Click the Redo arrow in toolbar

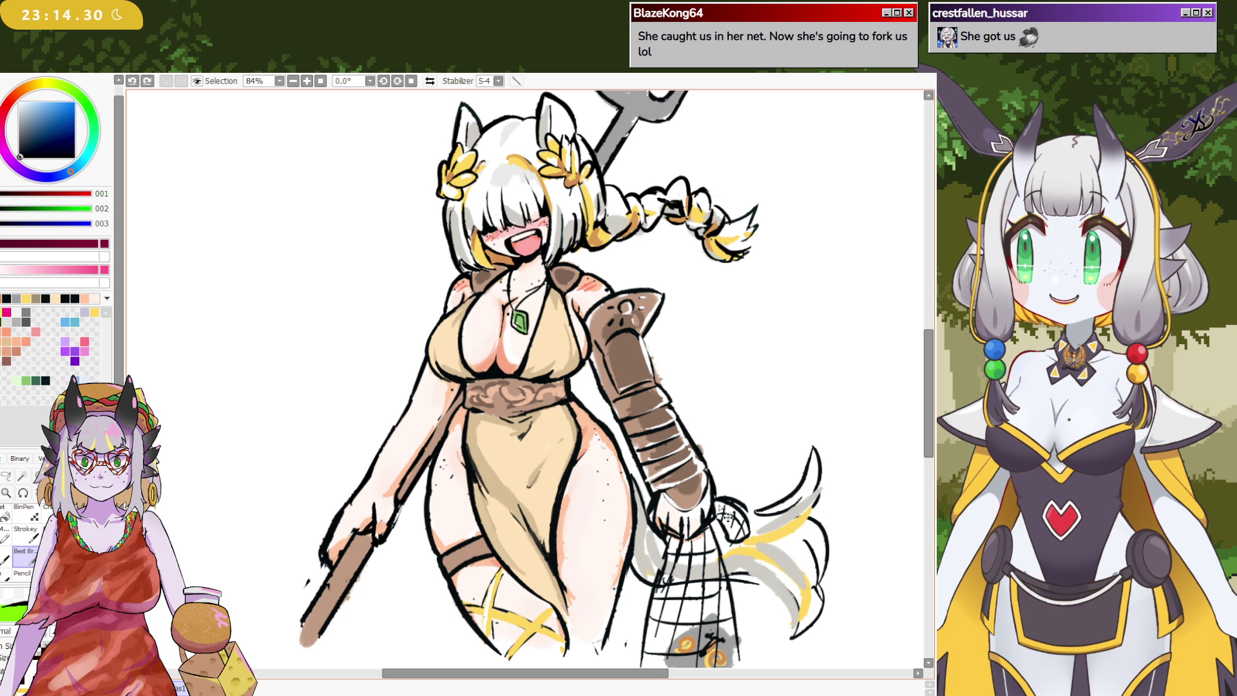point(148,81)
